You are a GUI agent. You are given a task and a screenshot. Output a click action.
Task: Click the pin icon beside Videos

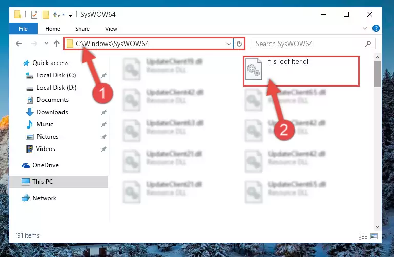104,149
